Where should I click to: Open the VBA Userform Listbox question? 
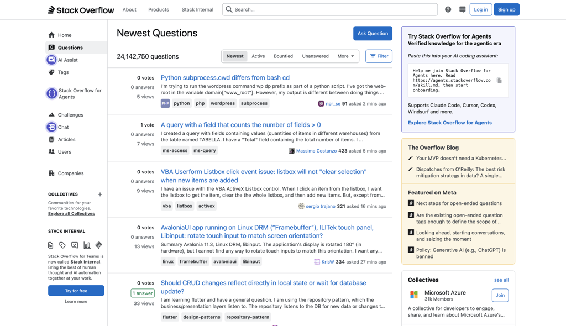point(264,176)
